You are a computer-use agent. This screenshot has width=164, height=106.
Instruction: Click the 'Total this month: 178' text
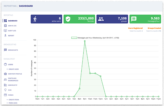point(154,31)
